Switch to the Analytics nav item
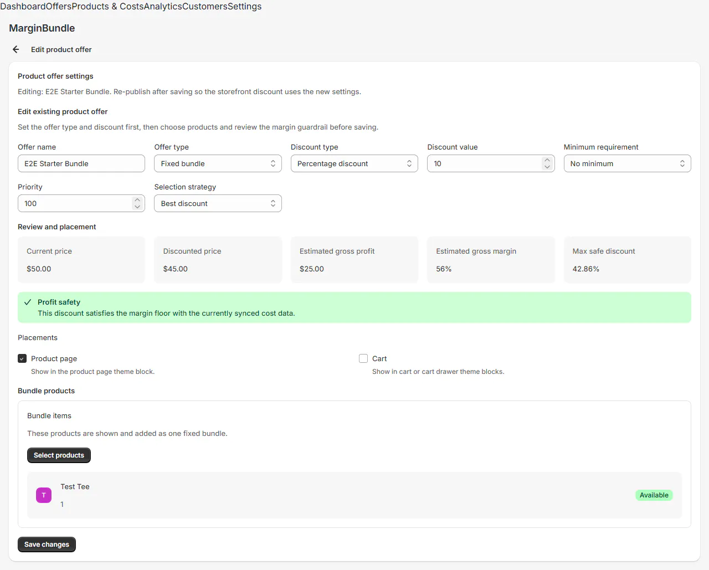Image resolution: width=709 pixels, height=570 pixels. point(163,7)
